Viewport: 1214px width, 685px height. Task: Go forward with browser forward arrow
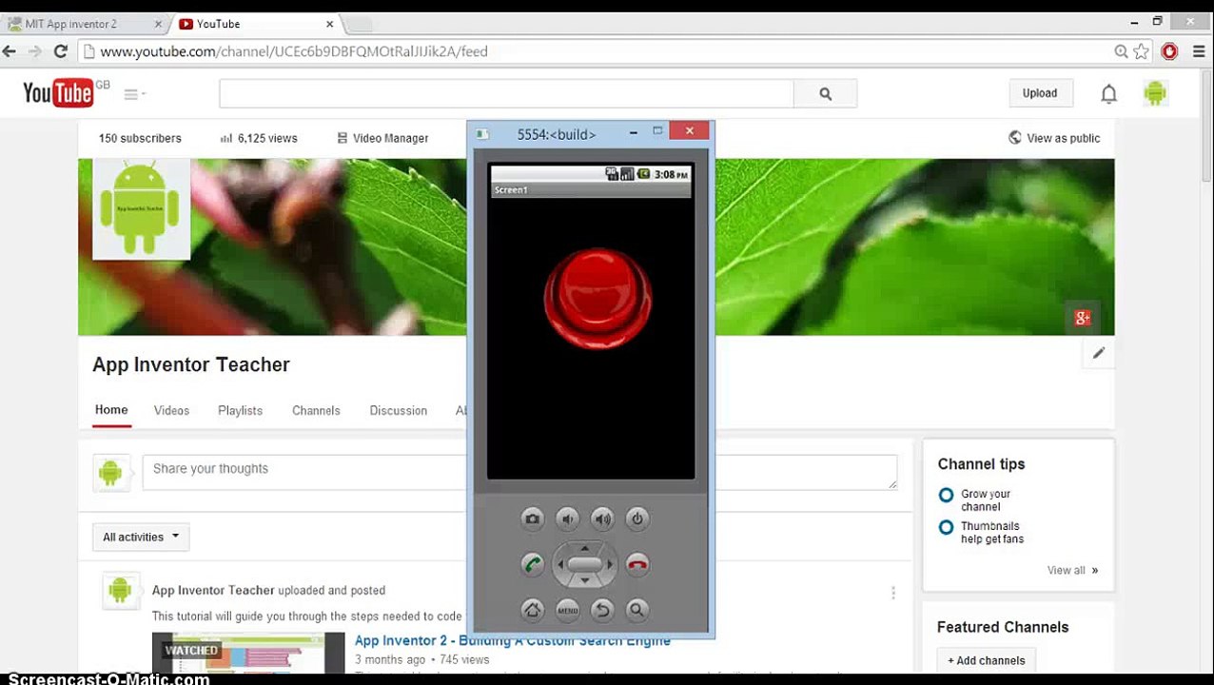click(35, 51)
